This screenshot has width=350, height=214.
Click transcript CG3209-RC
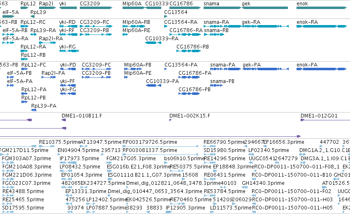96,26
